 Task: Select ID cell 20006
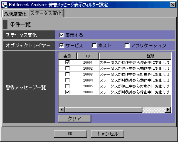click(x=88, y=92)
